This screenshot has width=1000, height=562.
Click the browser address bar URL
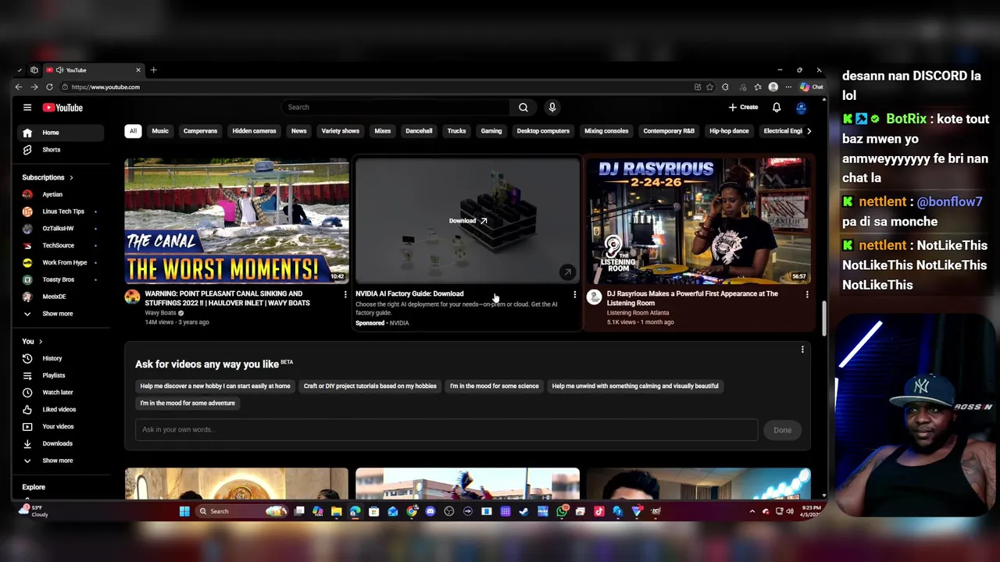click(105, 87)
